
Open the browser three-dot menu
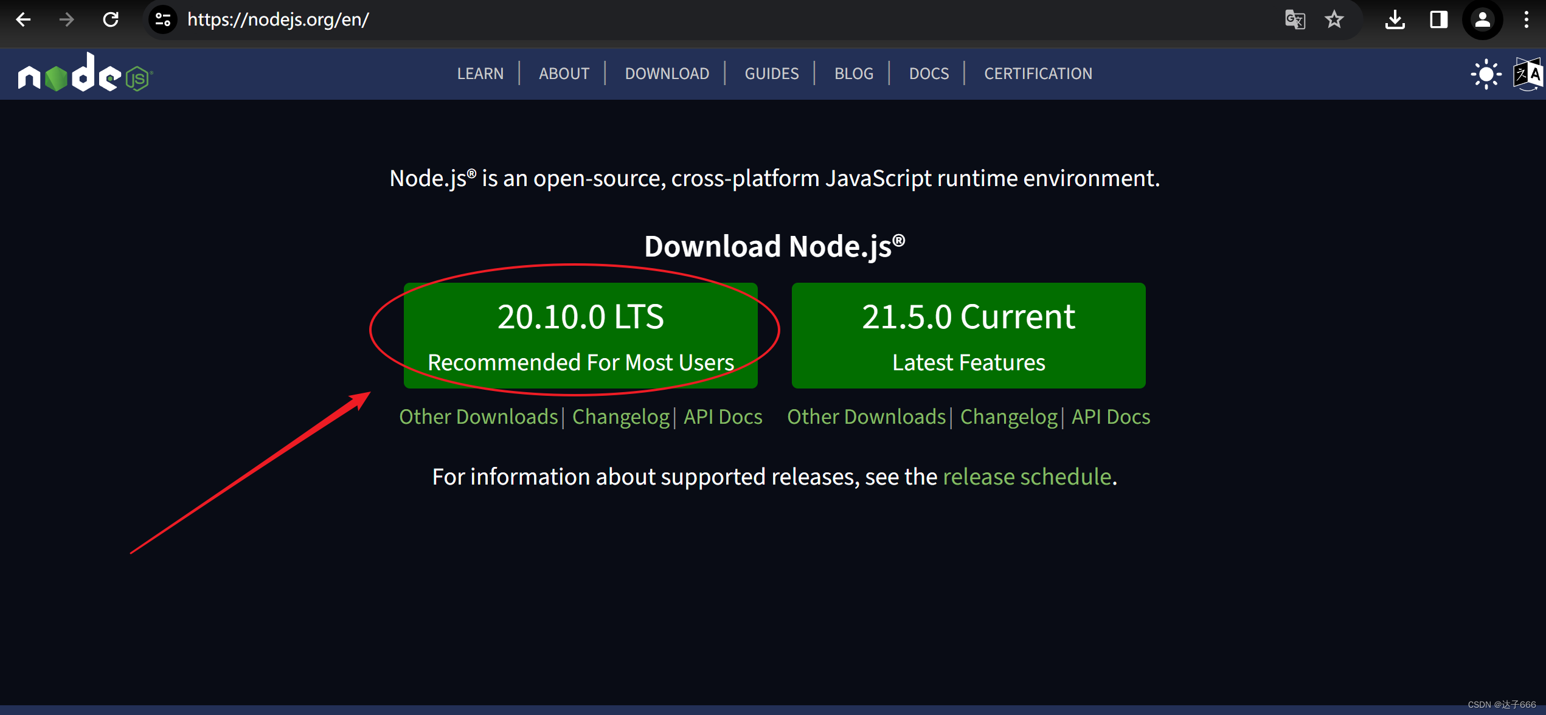point(1527,19)
